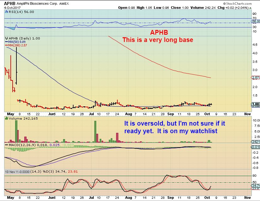260x201 pixels.
Task: Click the candlestick icon before APHB (Daily)
Action: pyautogui.click(x=7, y=38)
